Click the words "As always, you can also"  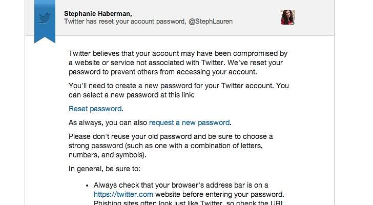pos(108,122)
